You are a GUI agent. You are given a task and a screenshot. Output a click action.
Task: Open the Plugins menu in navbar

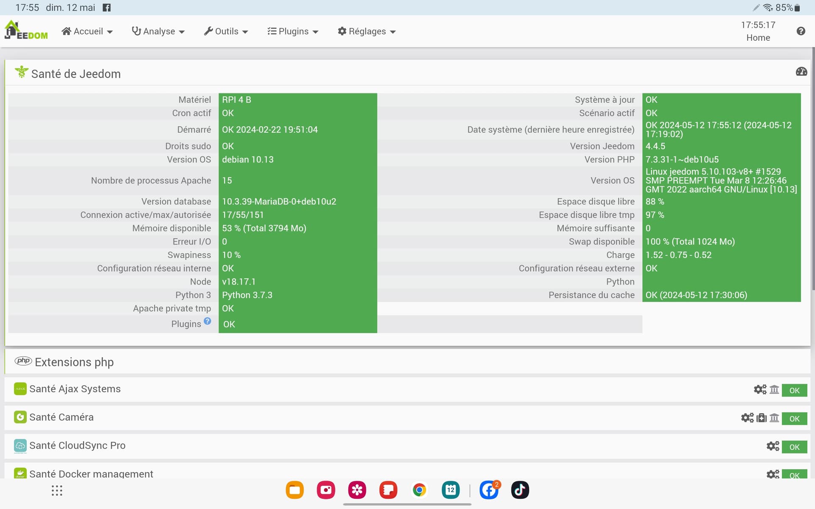point(293,31)
